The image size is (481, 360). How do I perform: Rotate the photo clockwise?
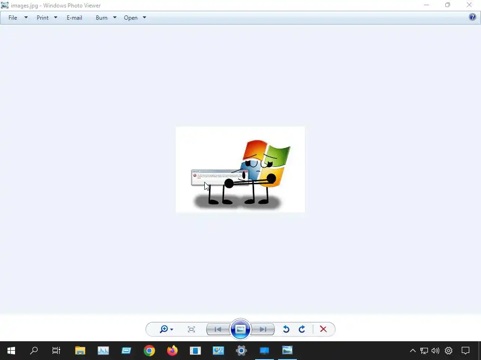click(x=302, y=329)
